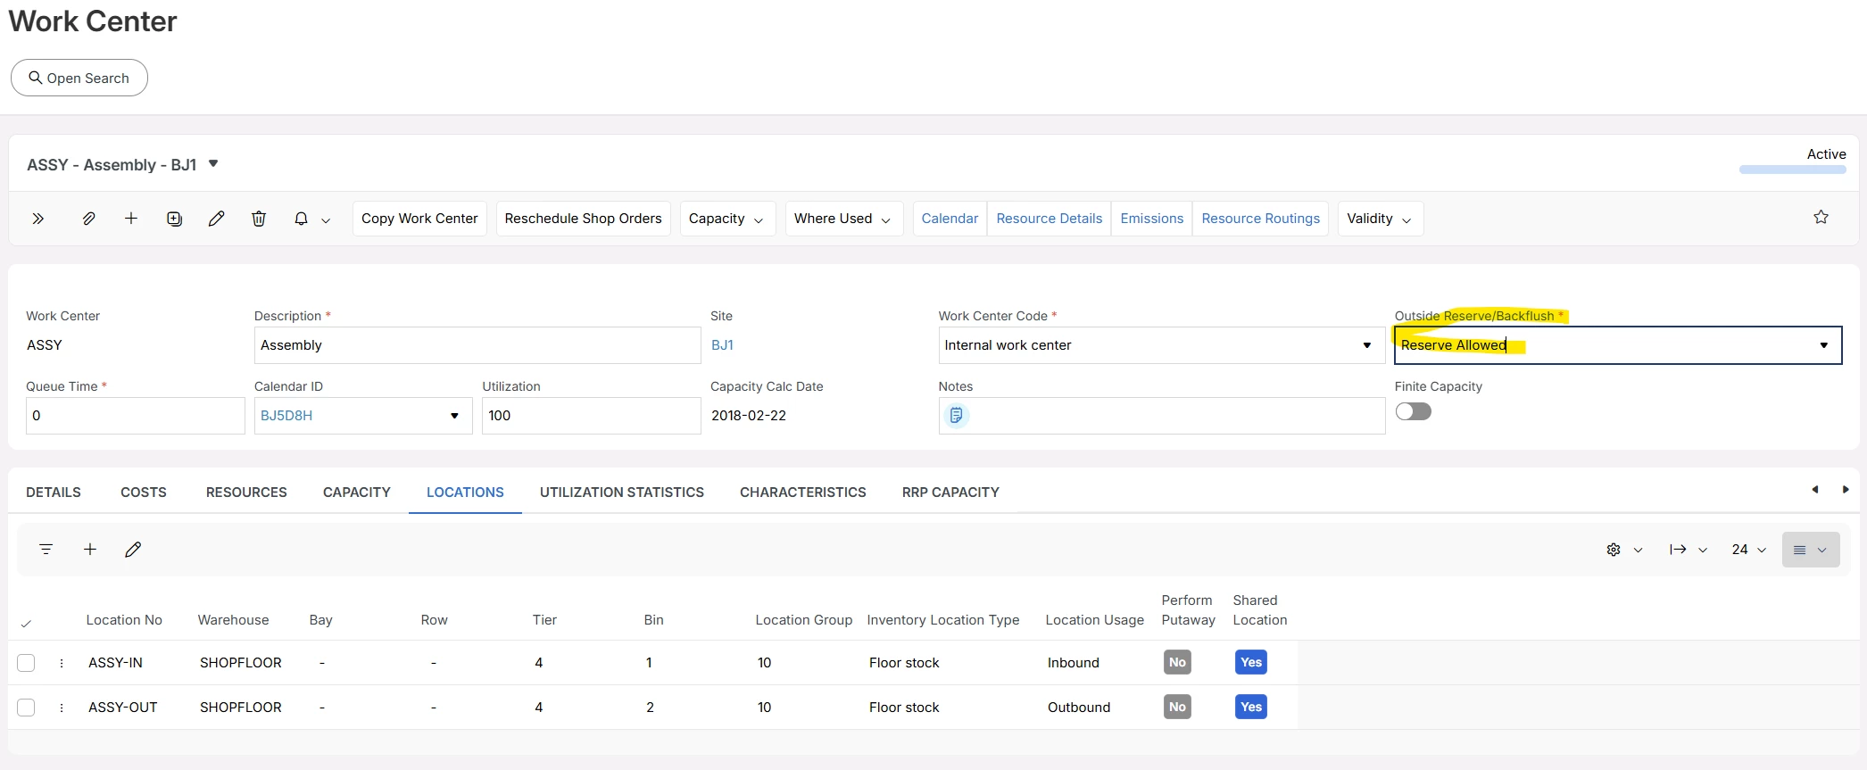Open the Calendar link
Image resolution: width=1867 pixels, height=770 pixels.
pyautogui.click(x=950, y=219)
